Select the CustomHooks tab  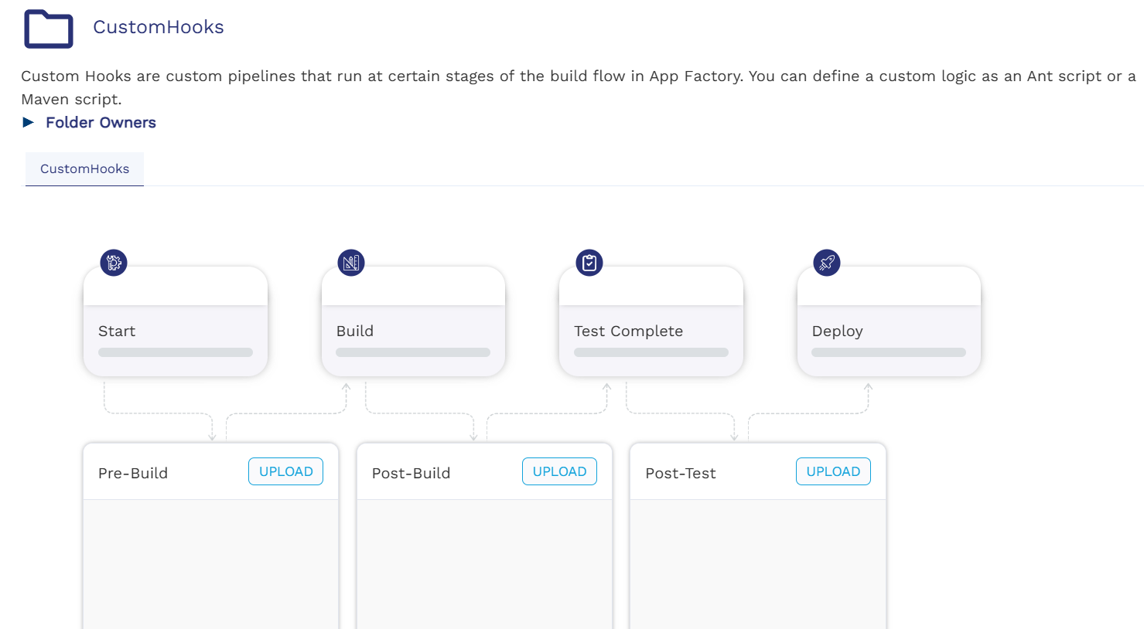[x=84, y=169]
